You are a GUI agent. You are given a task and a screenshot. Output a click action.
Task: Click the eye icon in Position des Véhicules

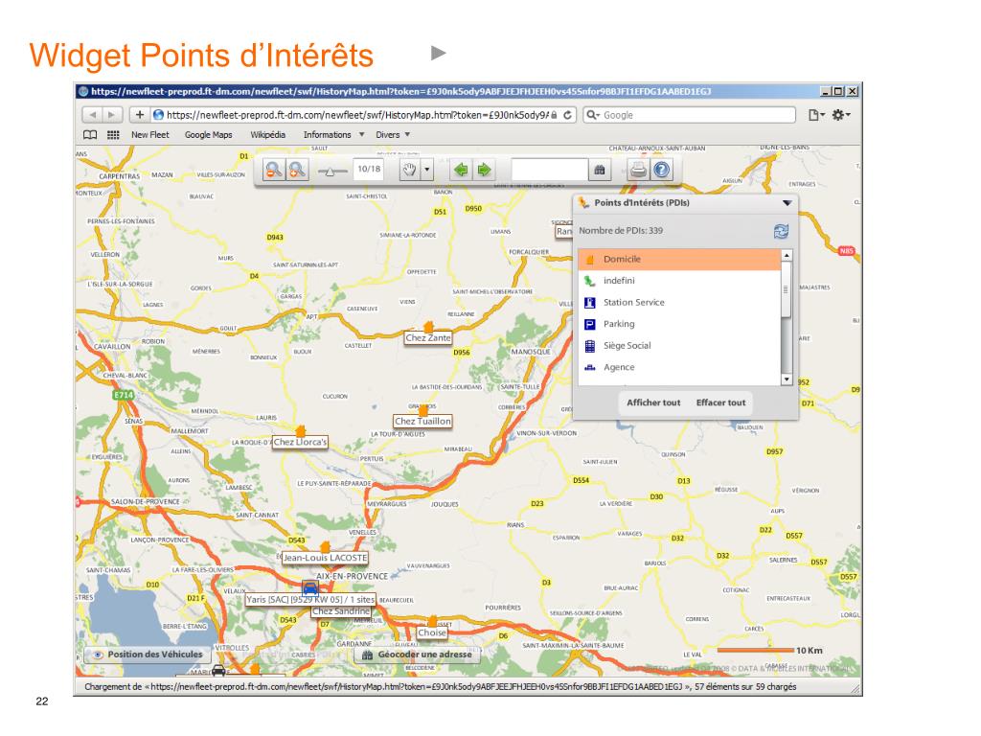99,655
